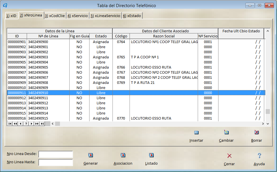The height and width of the screenshot is (172, 277).
Task: Jump to first record navigation button
Action: [x=10, y=124]
